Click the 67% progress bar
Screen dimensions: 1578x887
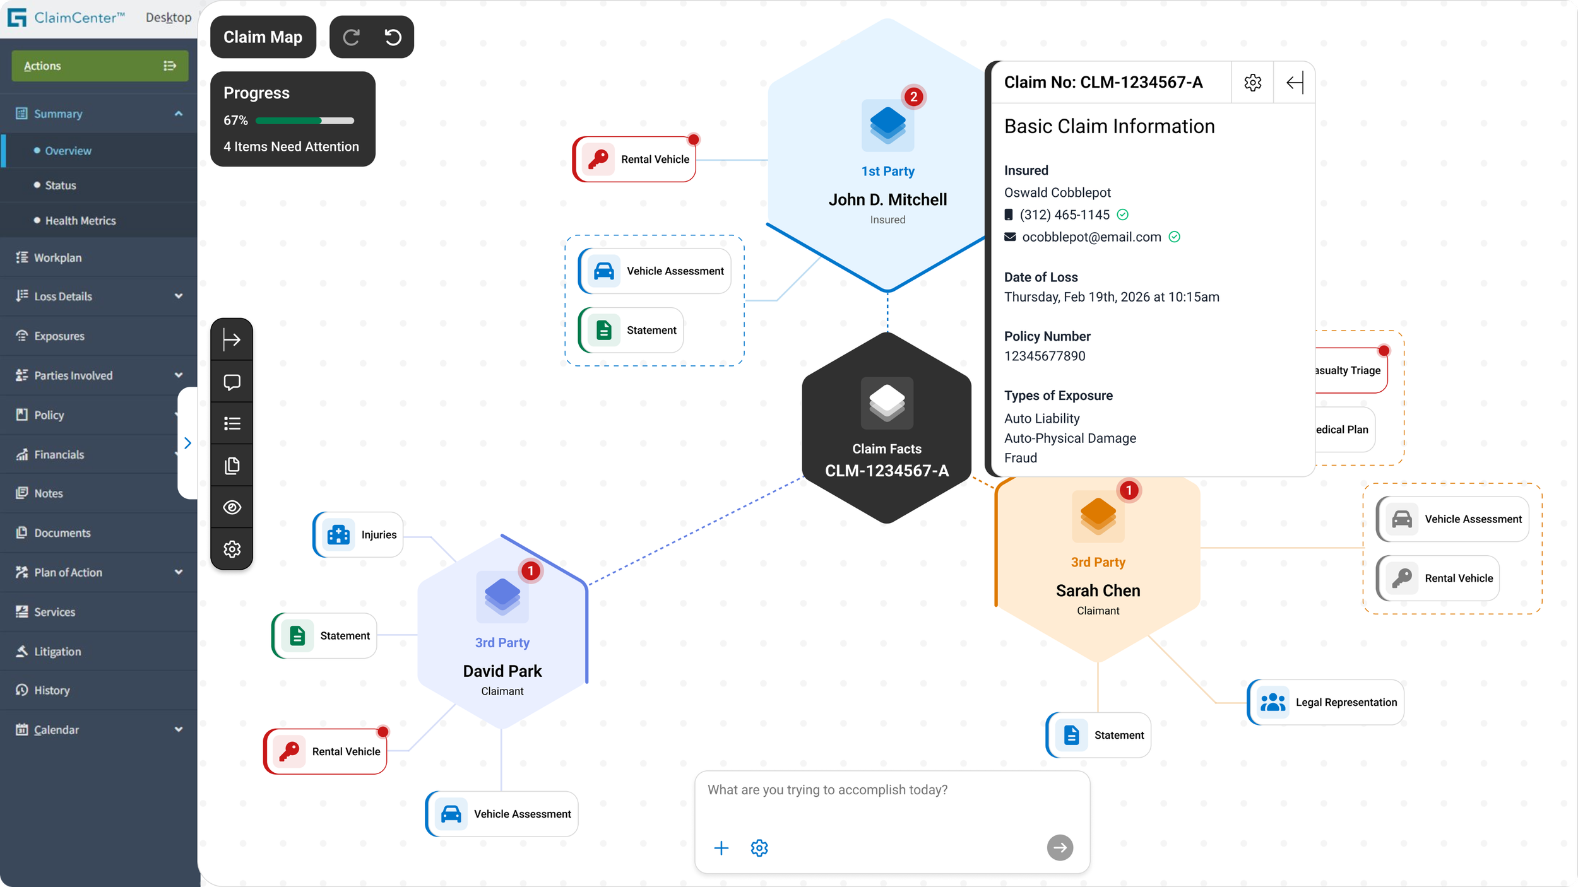click(x=305, y=120)
